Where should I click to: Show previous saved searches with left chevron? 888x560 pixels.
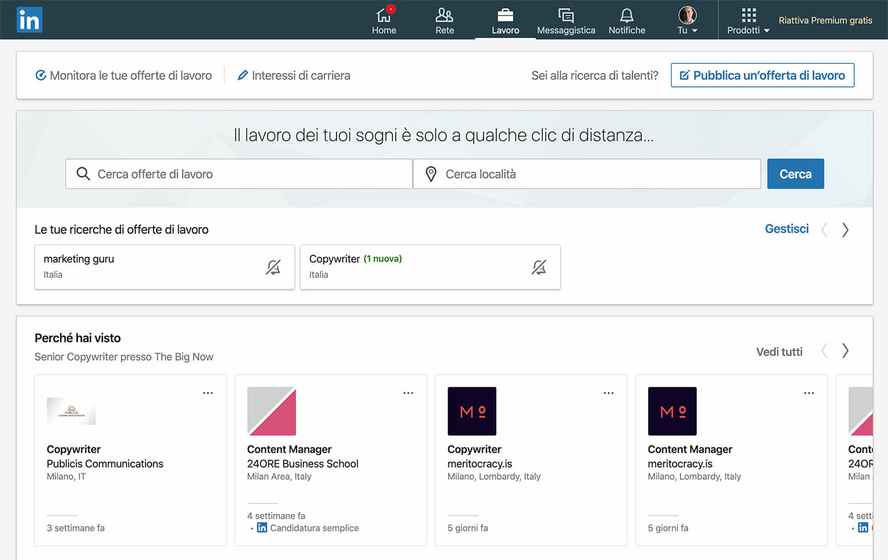824,230
